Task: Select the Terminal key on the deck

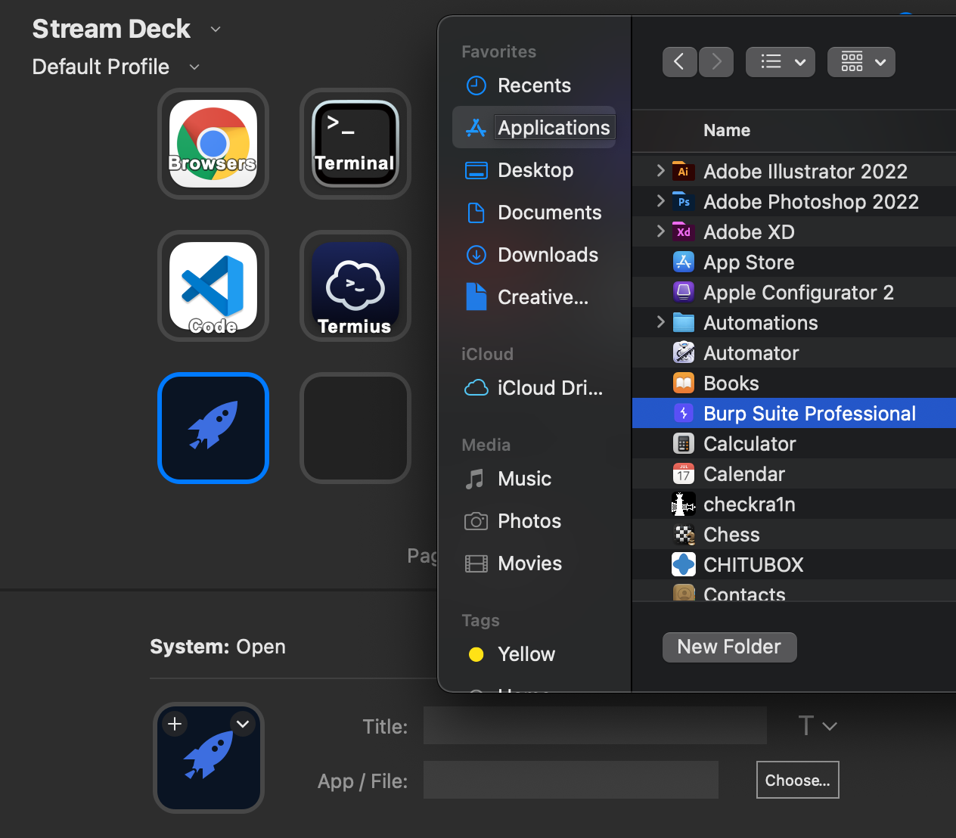Action: 355,144
